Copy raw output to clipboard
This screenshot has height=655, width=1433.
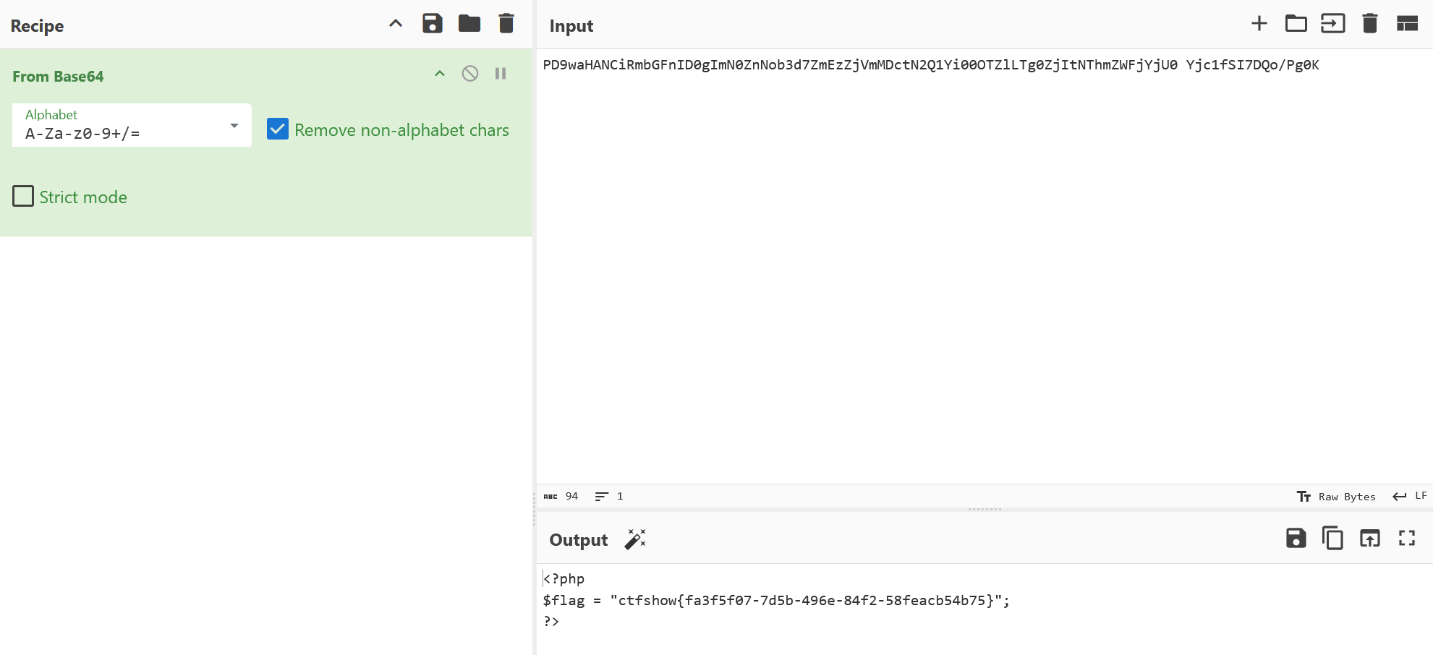[x=1332, y=538]
